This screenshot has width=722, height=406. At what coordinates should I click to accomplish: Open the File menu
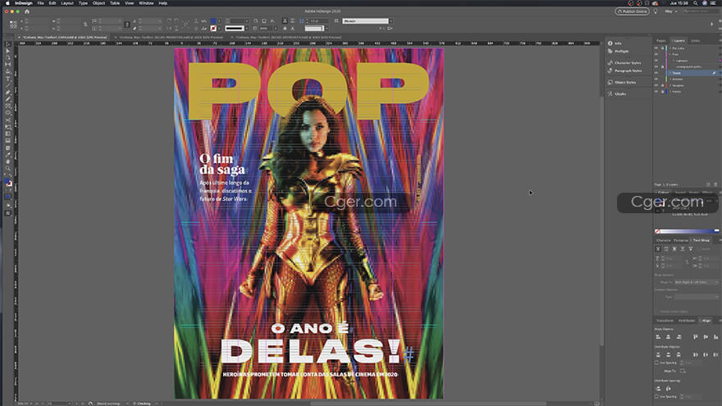click(x=40, y=3)
